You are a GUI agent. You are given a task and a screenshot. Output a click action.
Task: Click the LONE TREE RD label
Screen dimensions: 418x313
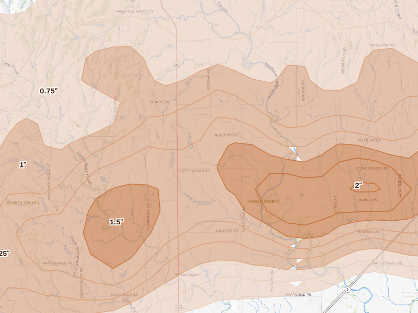(x=399, y=186)
